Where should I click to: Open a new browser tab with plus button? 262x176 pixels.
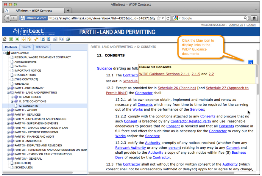click(x=68, y=10)
